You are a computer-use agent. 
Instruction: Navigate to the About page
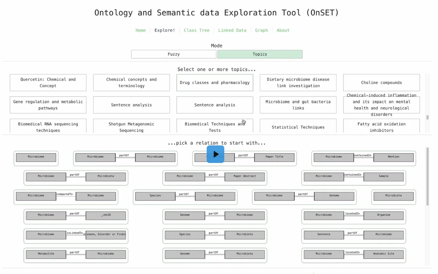(283, 30)
